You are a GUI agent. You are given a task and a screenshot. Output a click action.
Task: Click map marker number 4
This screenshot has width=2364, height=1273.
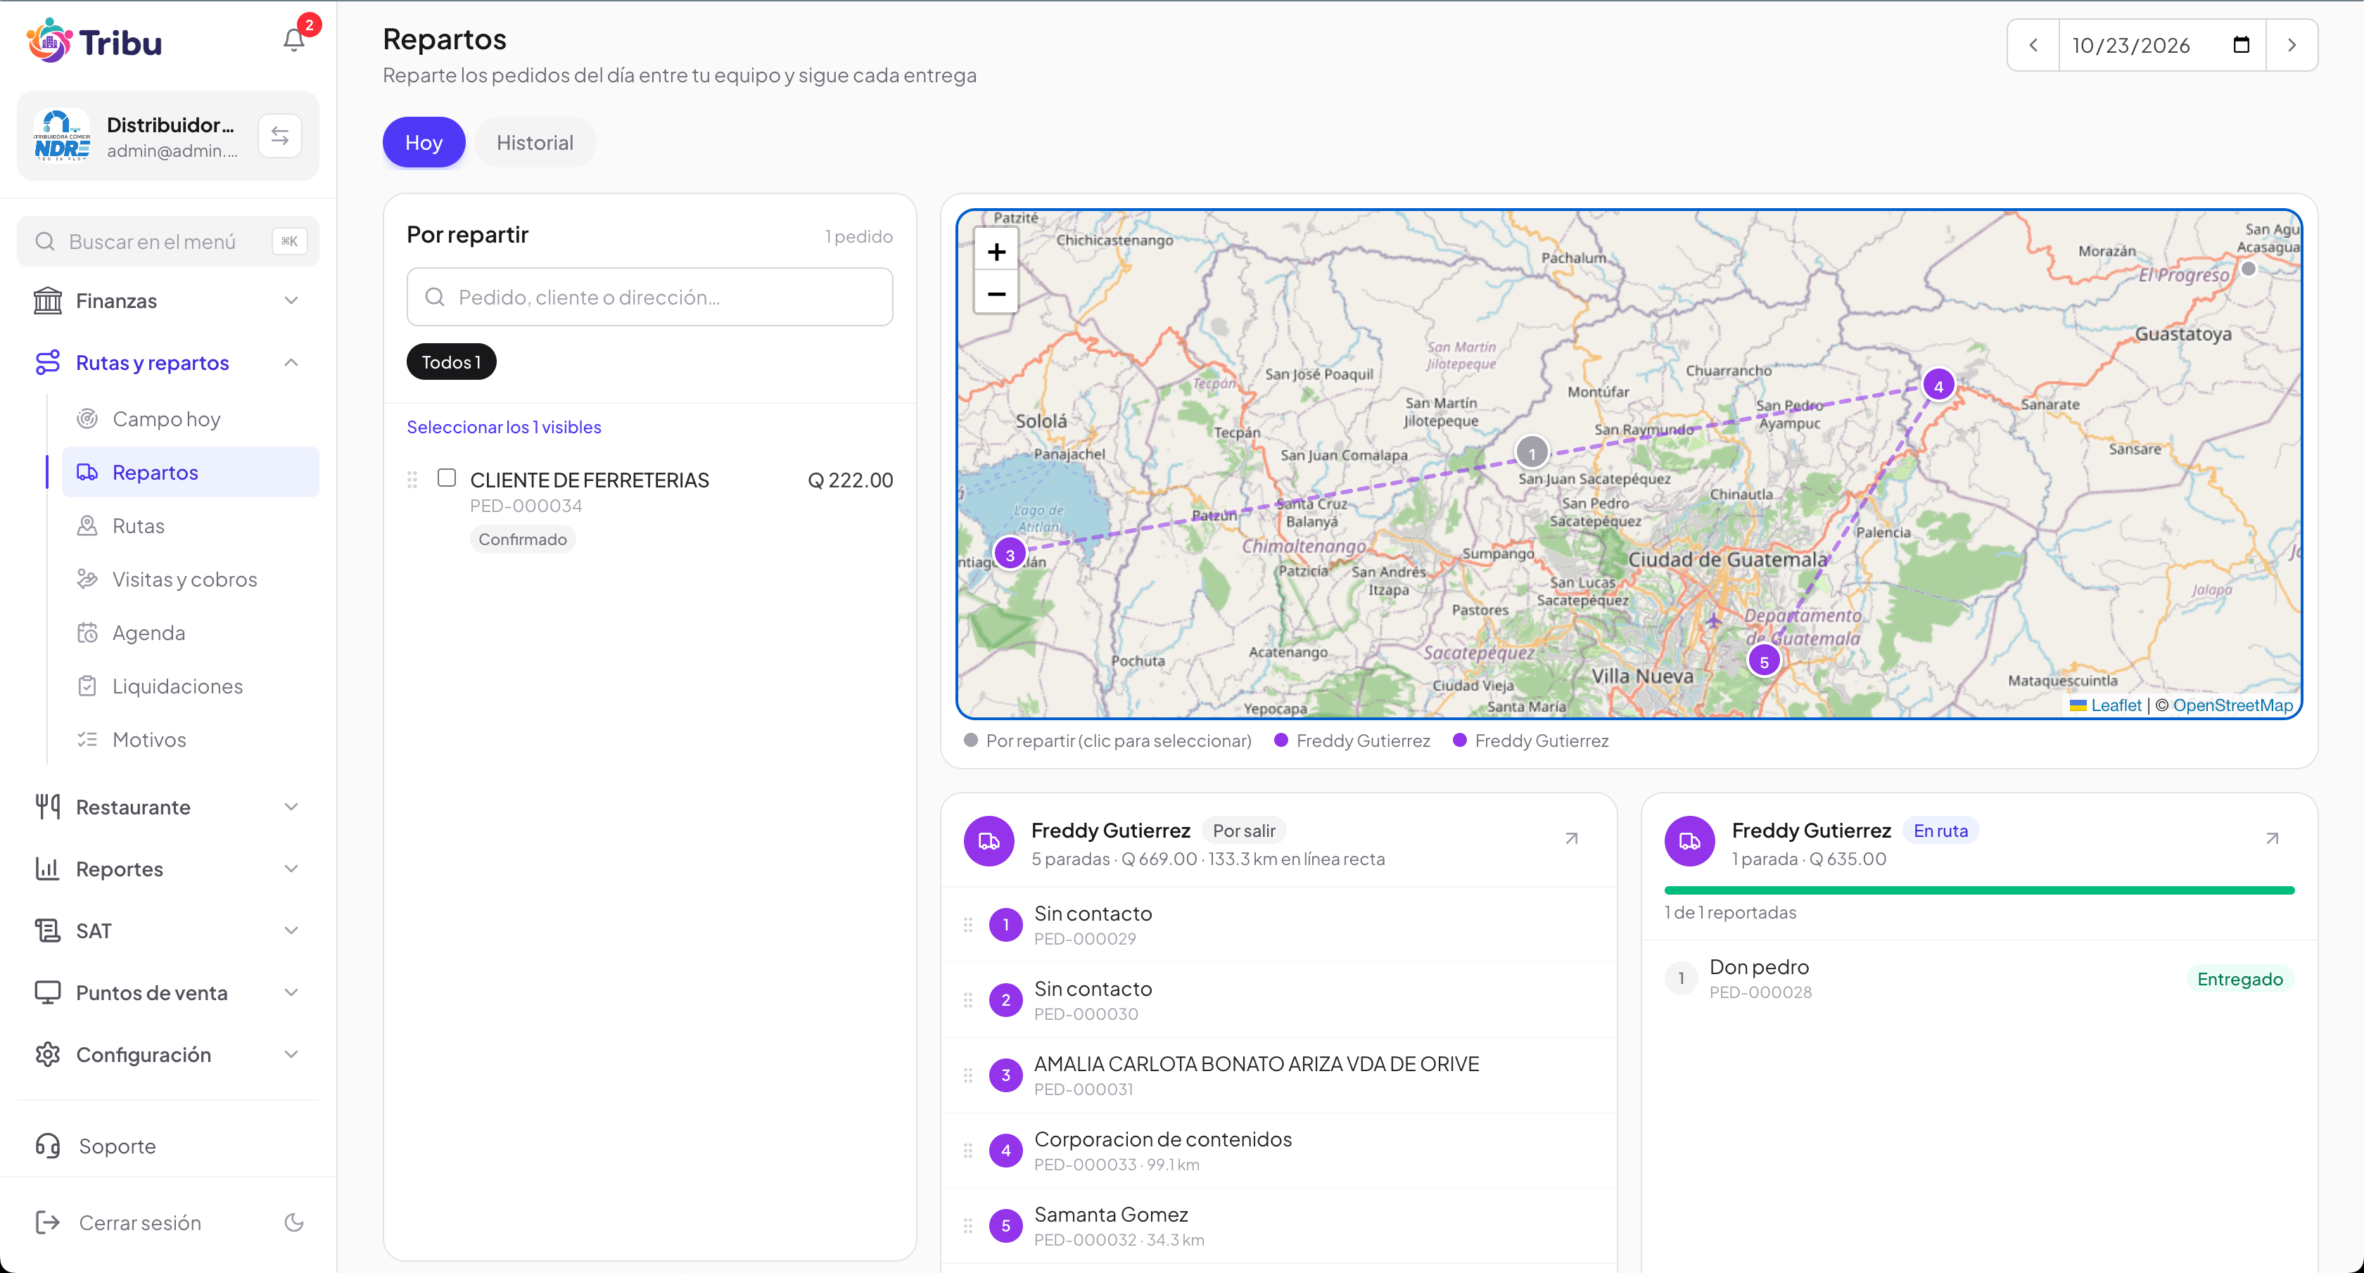coord(1938,386)
